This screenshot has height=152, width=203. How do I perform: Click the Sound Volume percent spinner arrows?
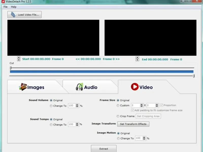pos(77,106)
